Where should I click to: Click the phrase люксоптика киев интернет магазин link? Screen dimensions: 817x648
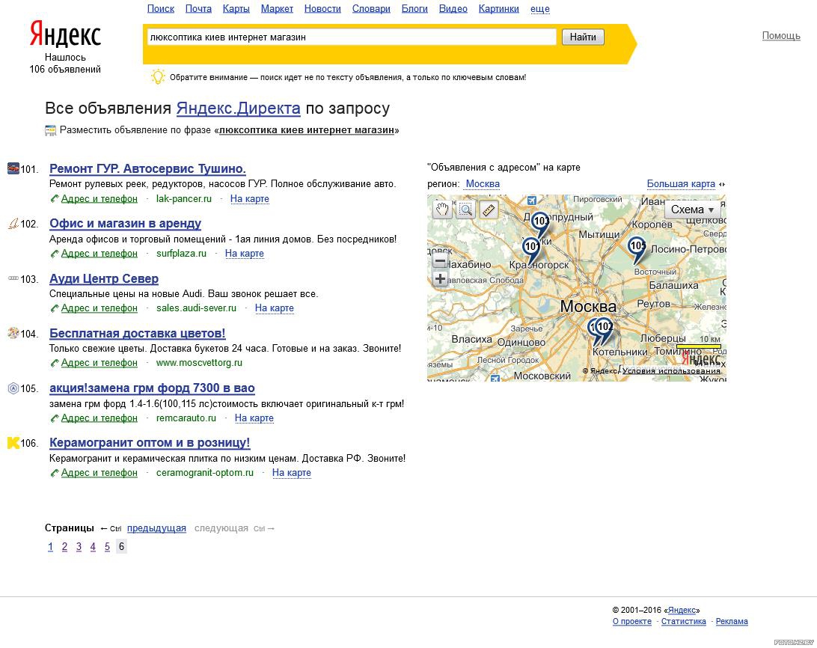coord(307,129)
